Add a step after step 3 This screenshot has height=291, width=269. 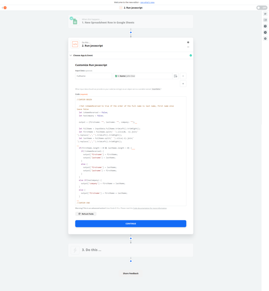pyautogui.click(x=131, y=261)
